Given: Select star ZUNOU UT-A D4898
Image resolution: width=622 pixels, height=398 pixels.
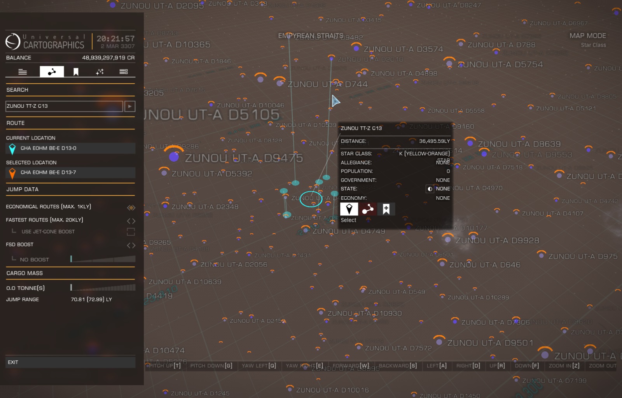Looking at the screenshot, I should (x=365, y=72).
